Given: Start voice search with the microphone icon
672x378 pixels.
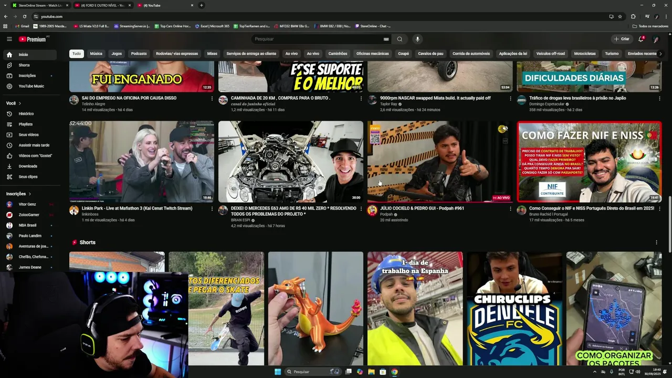Looking at the screenshot, I should click(417, 39).
